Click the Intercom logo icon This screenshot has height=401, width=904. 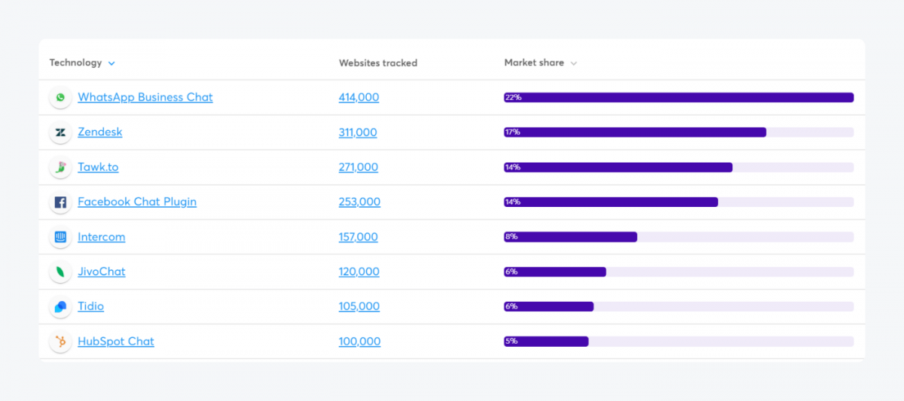pyautogui.click(x=60, y=237)
